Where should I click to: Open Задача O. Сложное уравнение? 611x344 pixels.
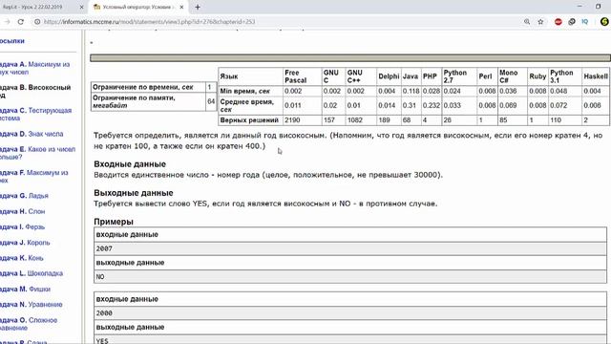tap(29, 324)
